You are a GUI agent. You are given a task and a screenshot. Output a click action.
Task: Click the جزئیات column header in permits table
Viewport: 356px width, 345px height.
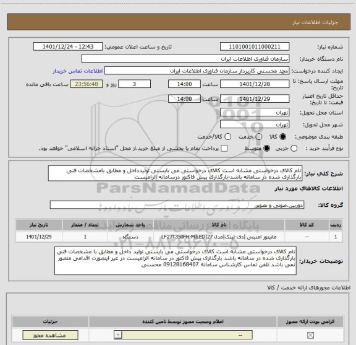point(51,321)
